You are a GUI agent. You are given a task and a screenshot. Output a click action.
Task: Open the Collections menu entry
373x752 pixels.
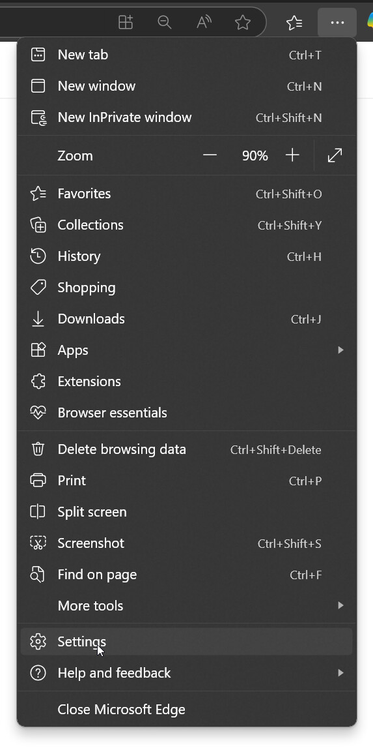click(187, 225)
